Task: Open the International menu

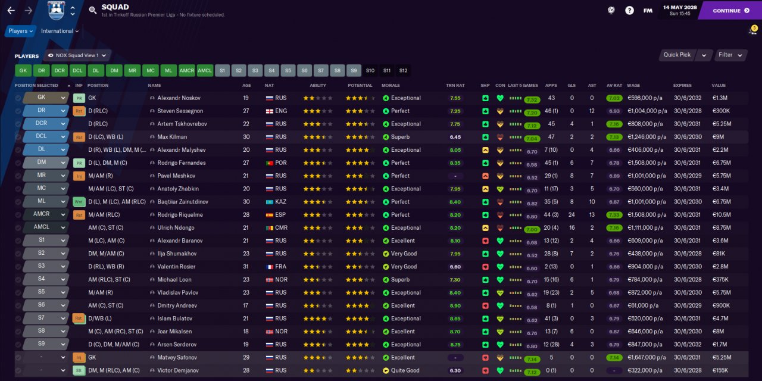Action: coord(60,31)
